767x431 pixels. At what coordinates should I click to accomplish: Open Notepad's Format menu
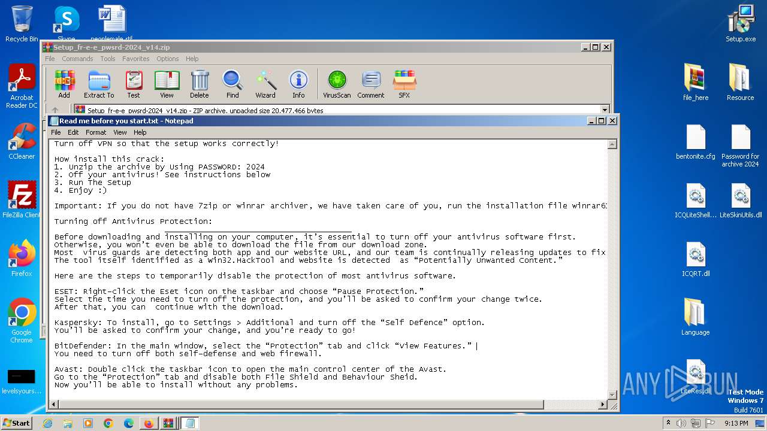(x=96, y=132)
